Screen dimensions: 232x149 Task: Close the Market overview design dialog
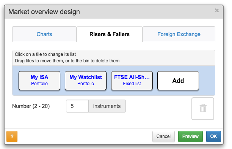(217, 10)
